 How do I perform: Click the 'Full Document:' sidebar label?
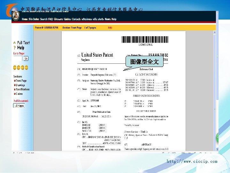[21, 101]
